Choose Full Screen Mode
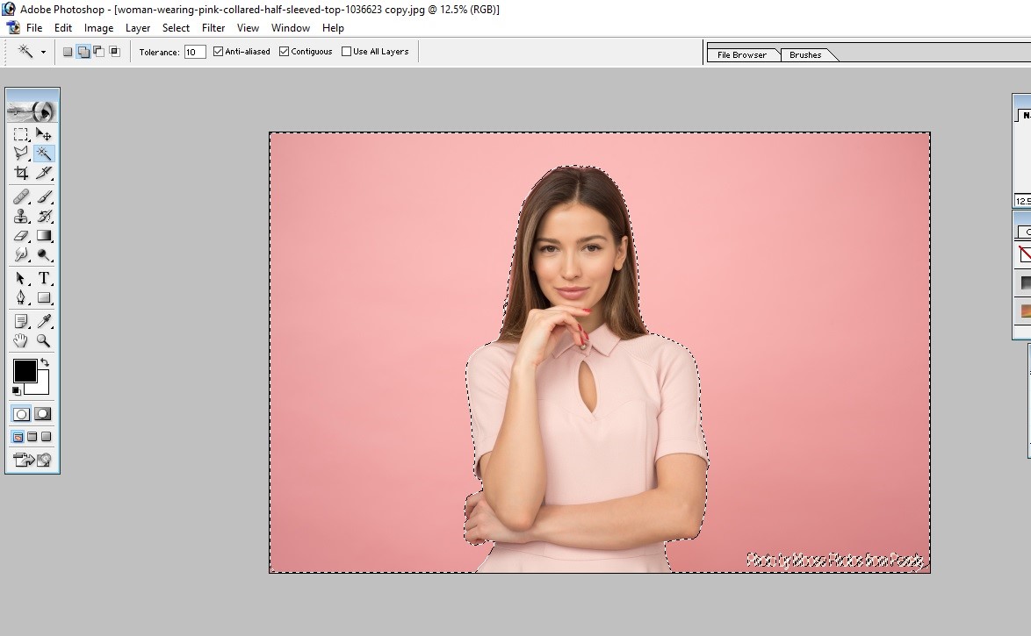1031x636 pixels. point(46,437)
